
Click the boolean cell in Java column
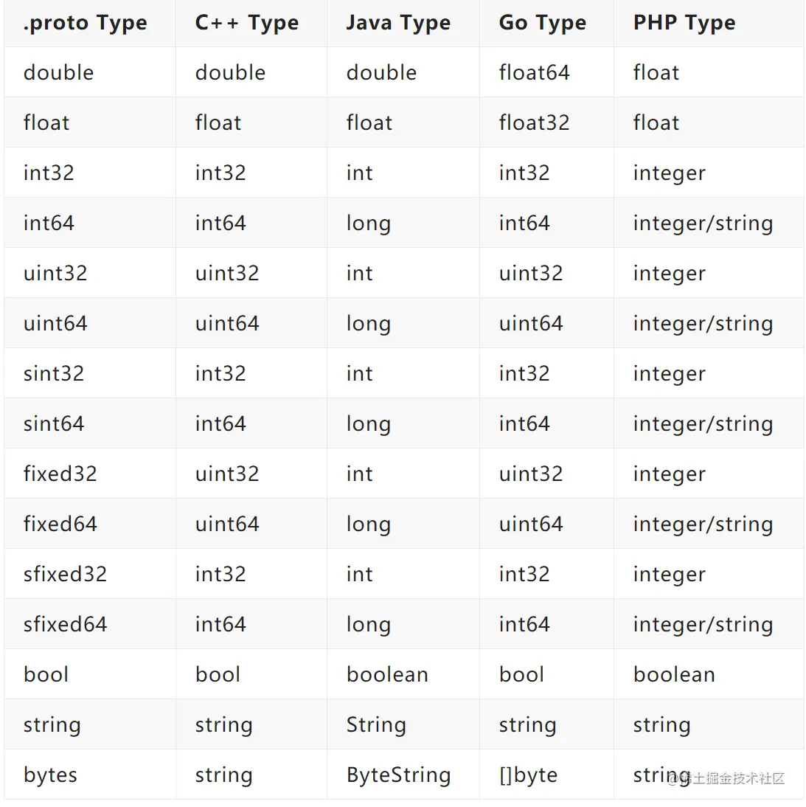coord(387,674)
